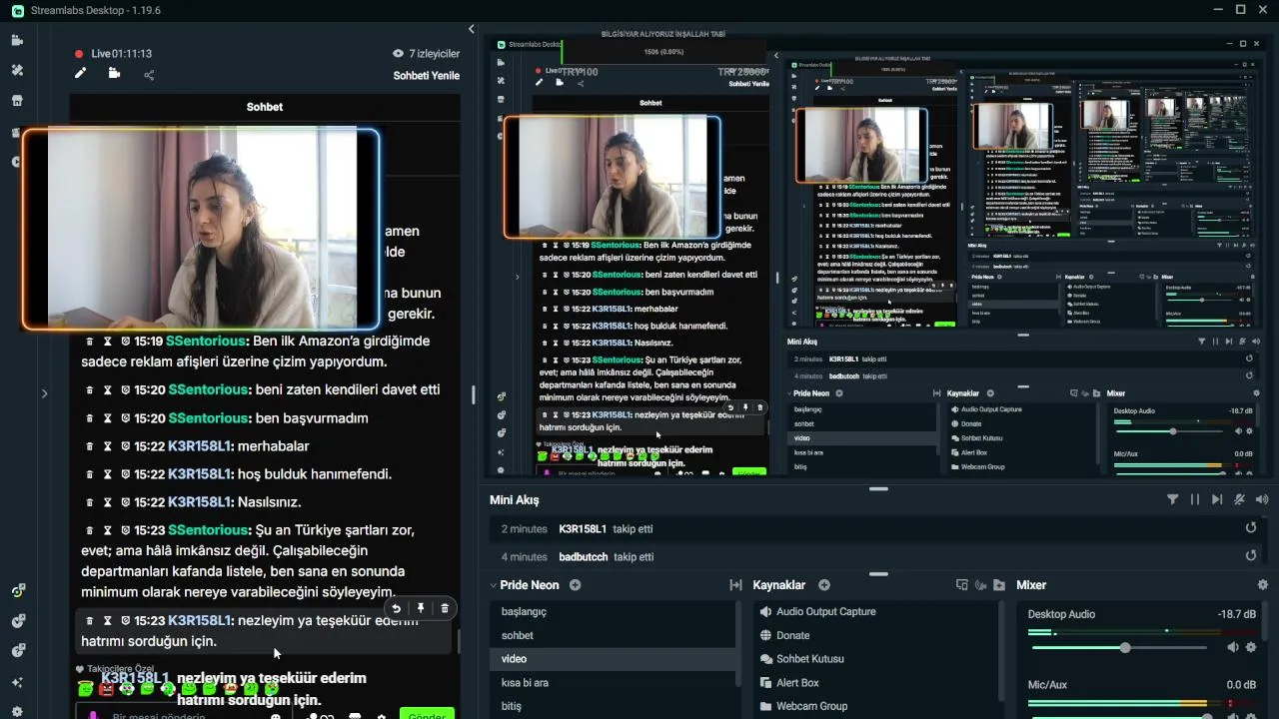The image size is (1279, 719).
Task: Click the Sohbeti Yenile button
Action: pyautogui.click(x=427, y=76)
